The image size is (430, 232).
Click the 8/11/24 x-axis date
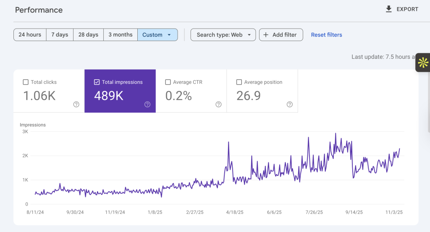[35, 212]
